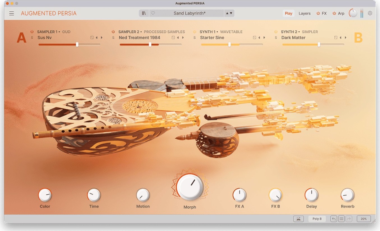Solo Synth 1 with its S button
Screen dimensions: 380x231
coord(195,38)
